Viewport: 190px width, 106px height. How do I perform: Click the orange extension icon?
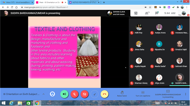coord(156,7)
